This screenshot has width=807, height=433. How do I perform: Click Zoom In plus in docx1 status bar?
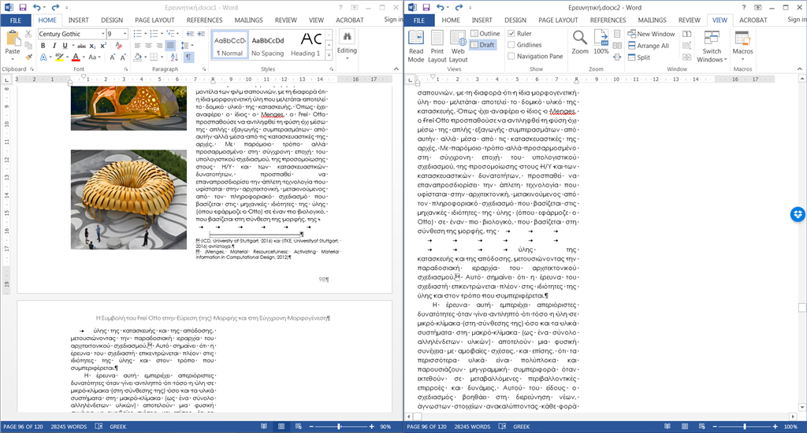(x=372, y=427)
